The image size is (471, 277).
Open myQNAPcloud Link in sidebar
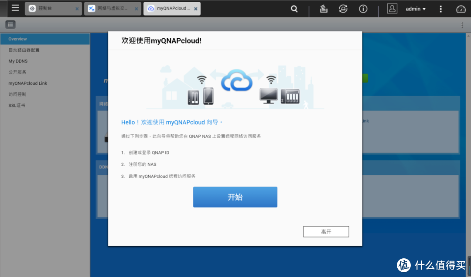click(x=45, y=83)
